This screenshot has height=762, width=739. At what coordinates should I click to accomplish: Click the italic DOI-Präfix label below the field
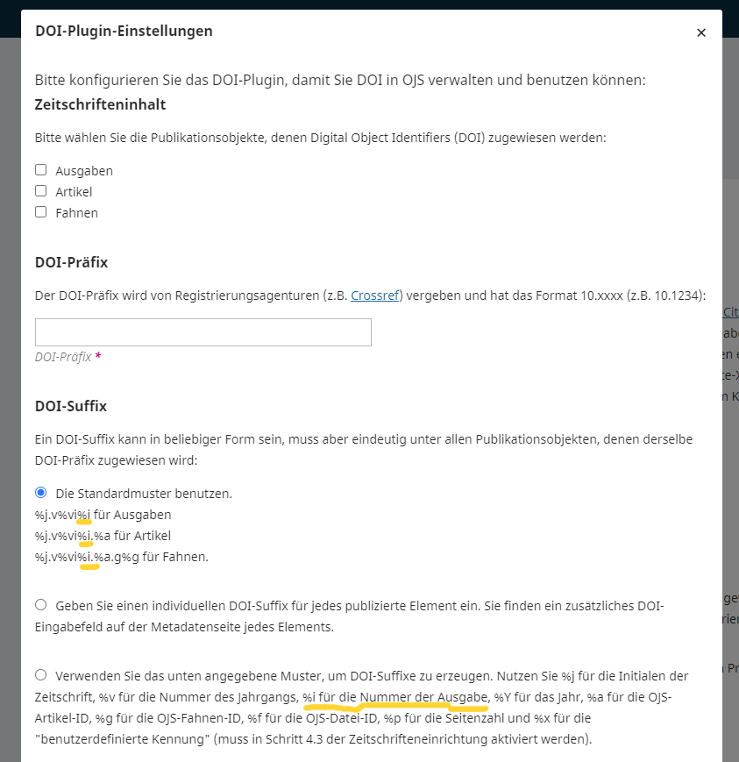pos(63,357)
